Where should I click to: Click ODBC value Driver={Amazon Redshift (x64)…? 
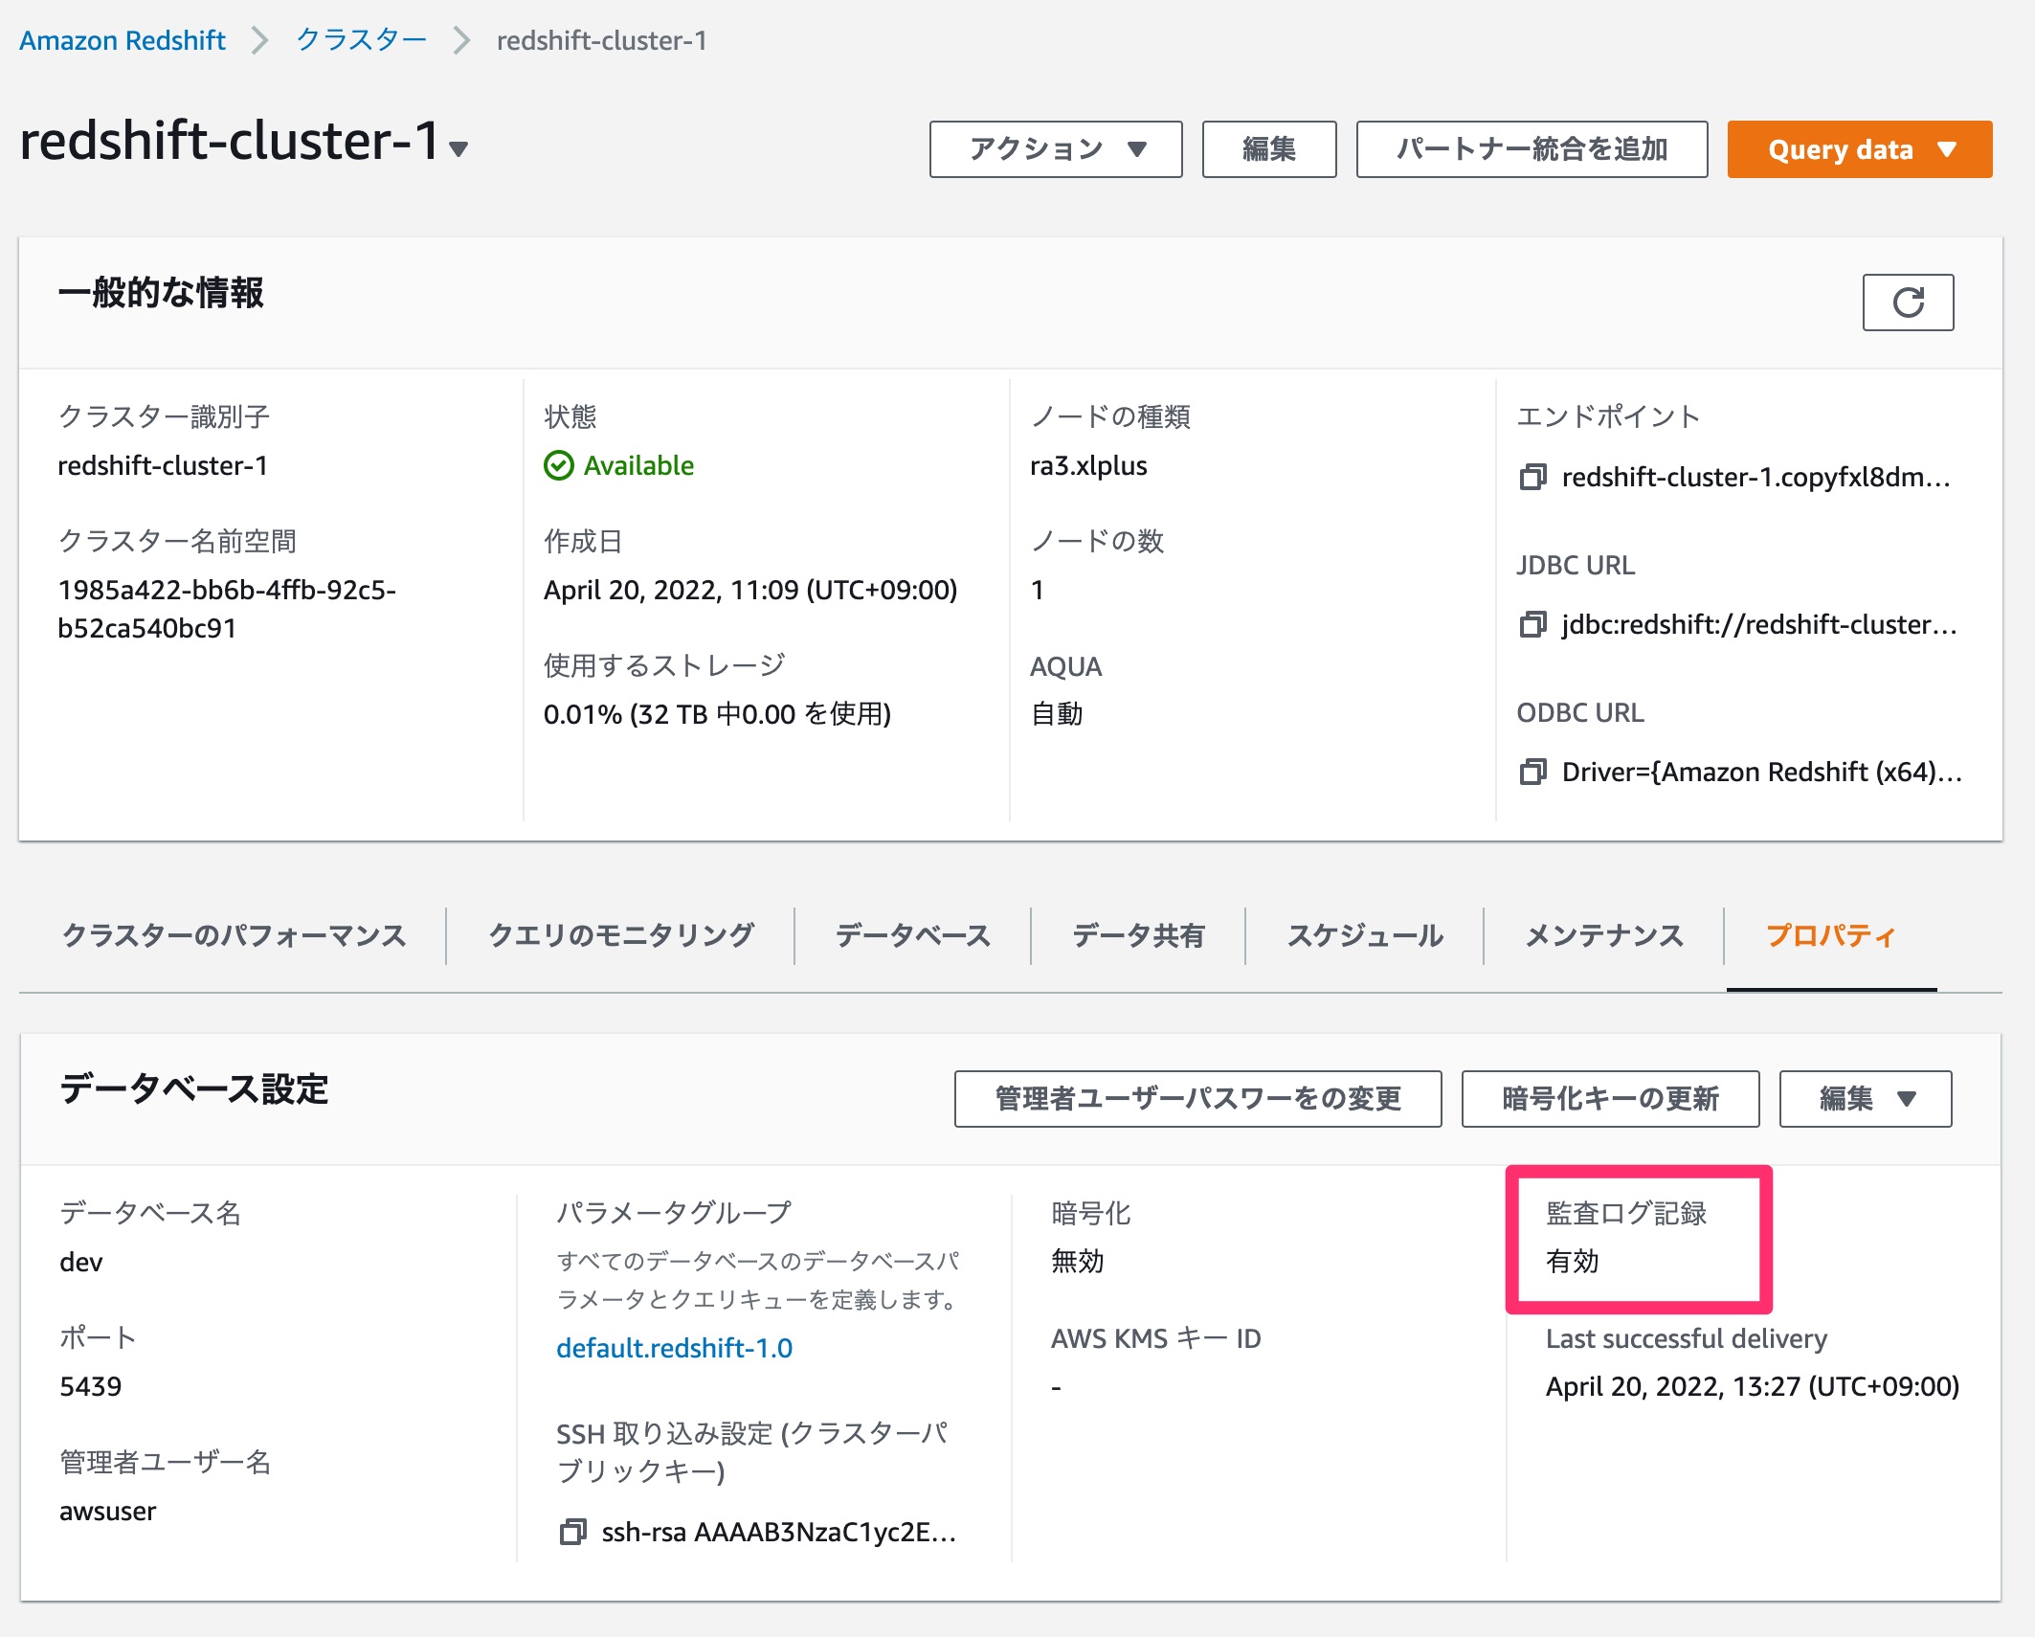click(1761, 772)
